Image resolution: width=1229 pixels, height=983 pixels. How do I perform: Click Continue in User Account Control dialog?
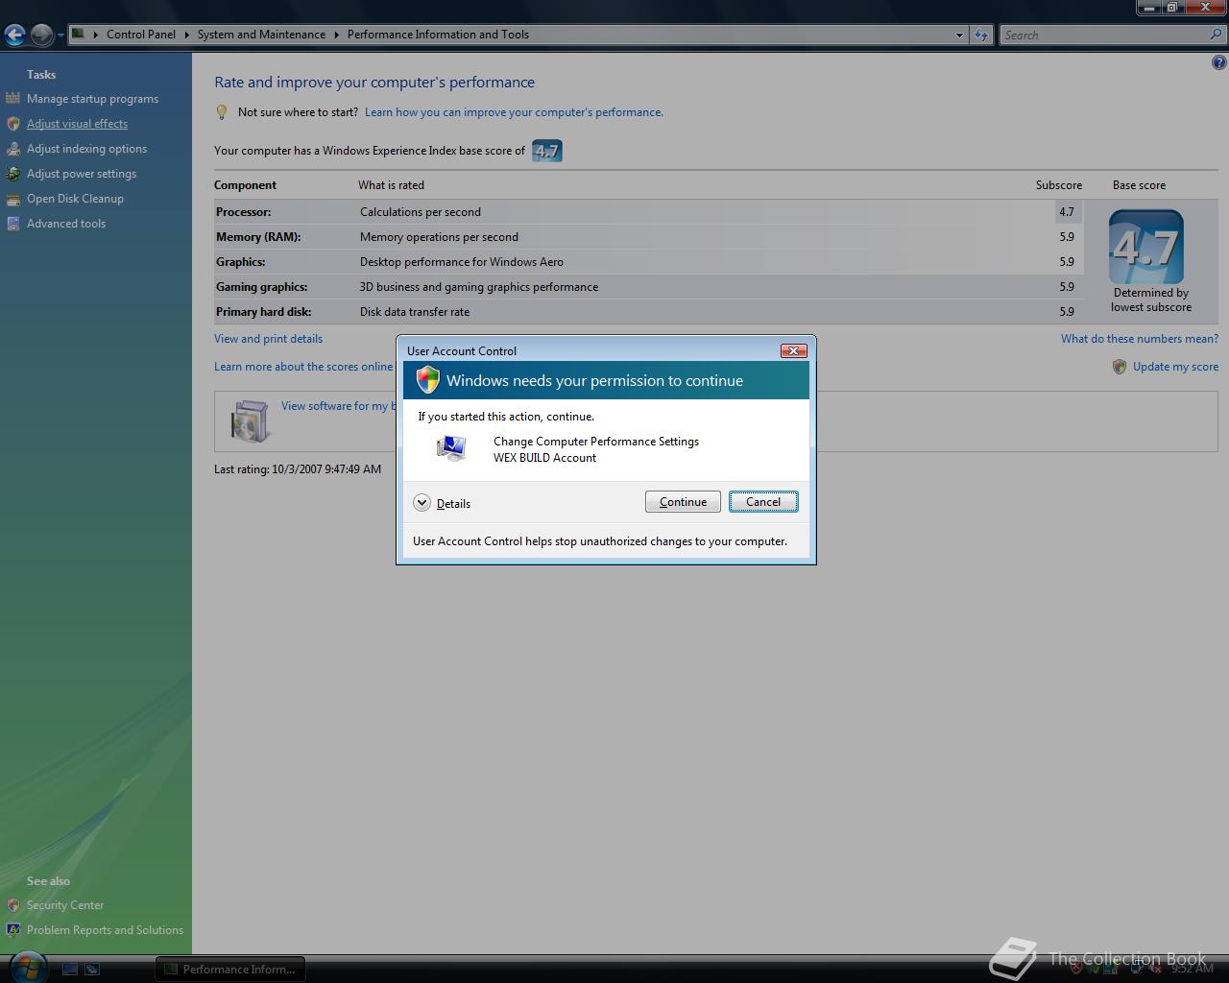coord(683,502)
